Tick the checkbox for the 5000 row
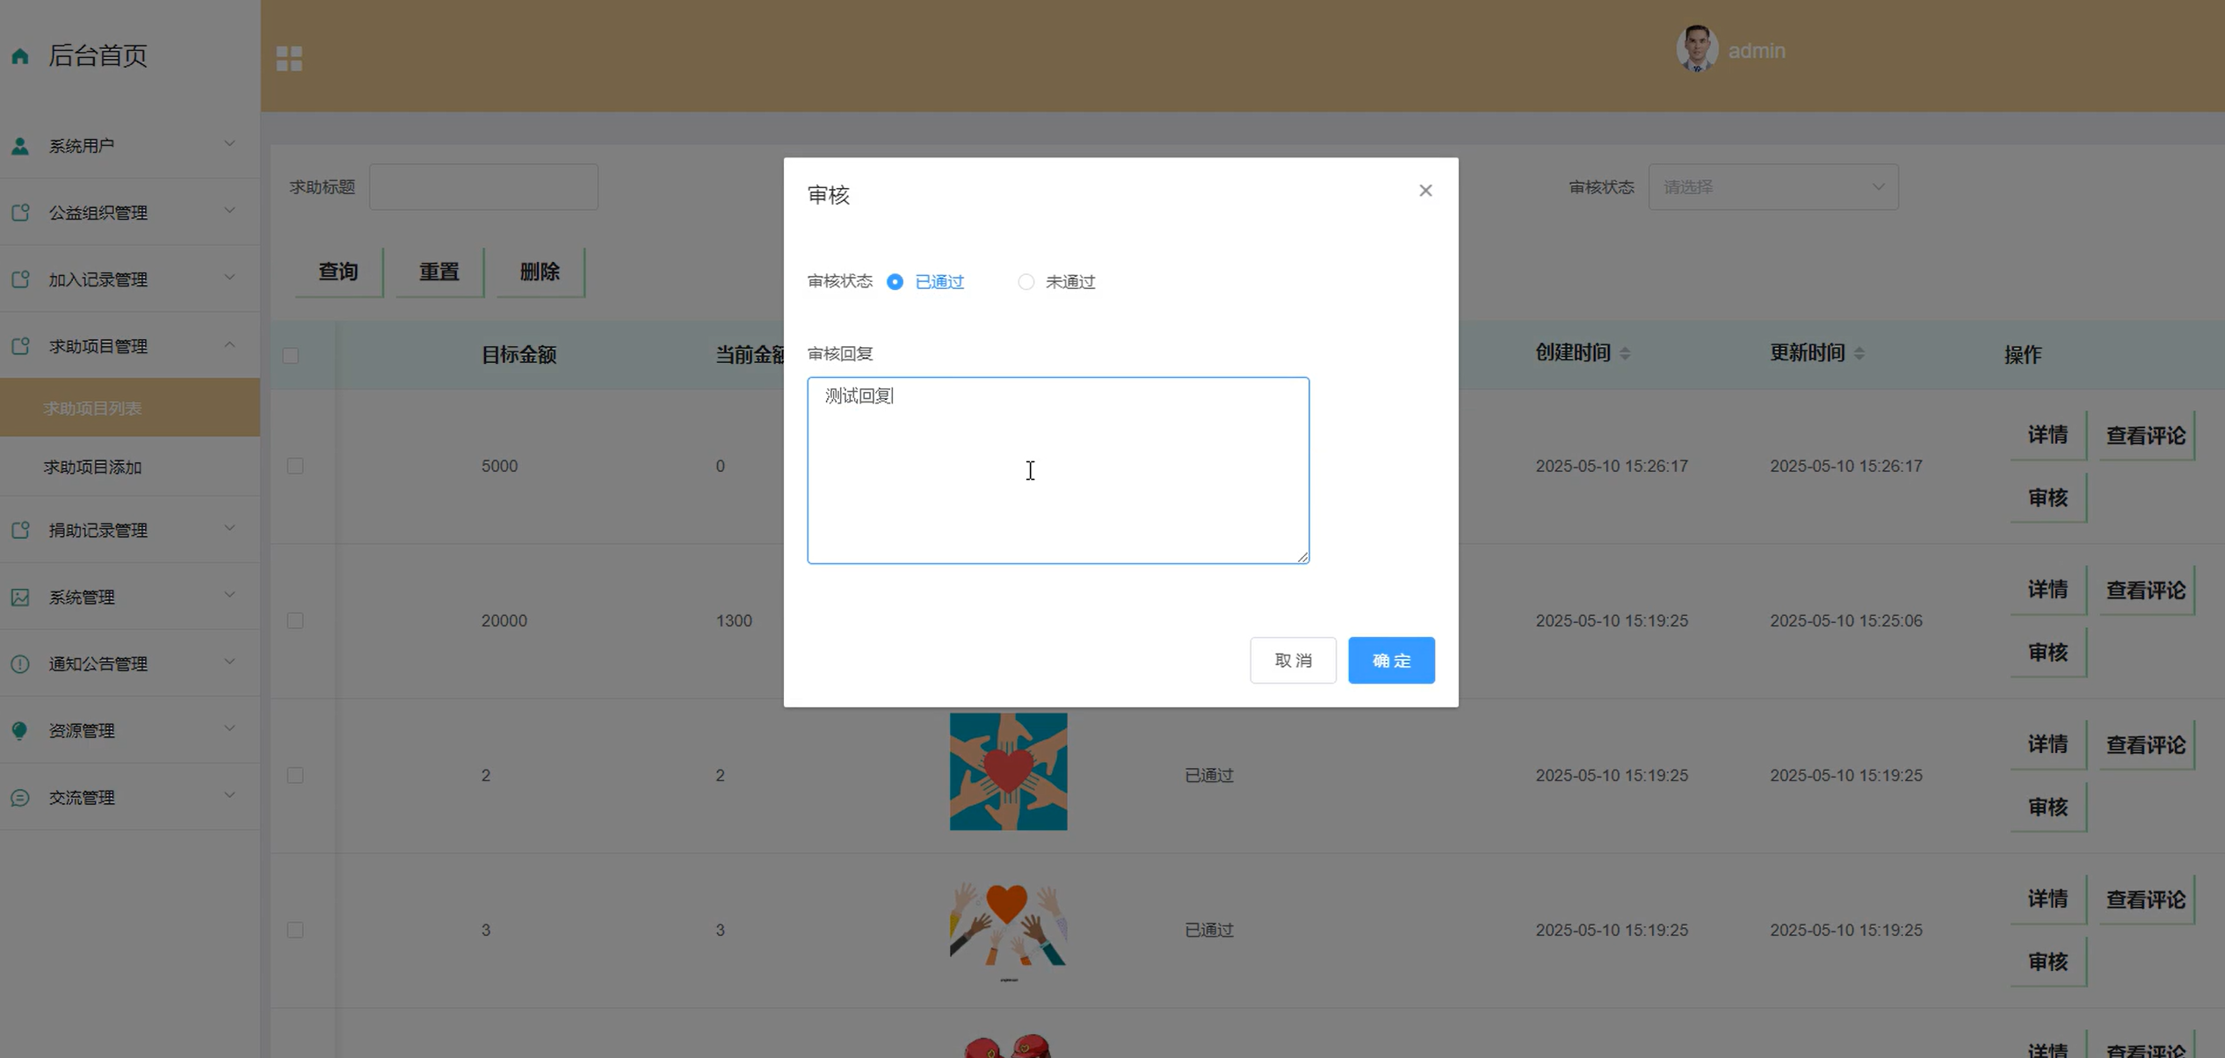 (295, 466)
